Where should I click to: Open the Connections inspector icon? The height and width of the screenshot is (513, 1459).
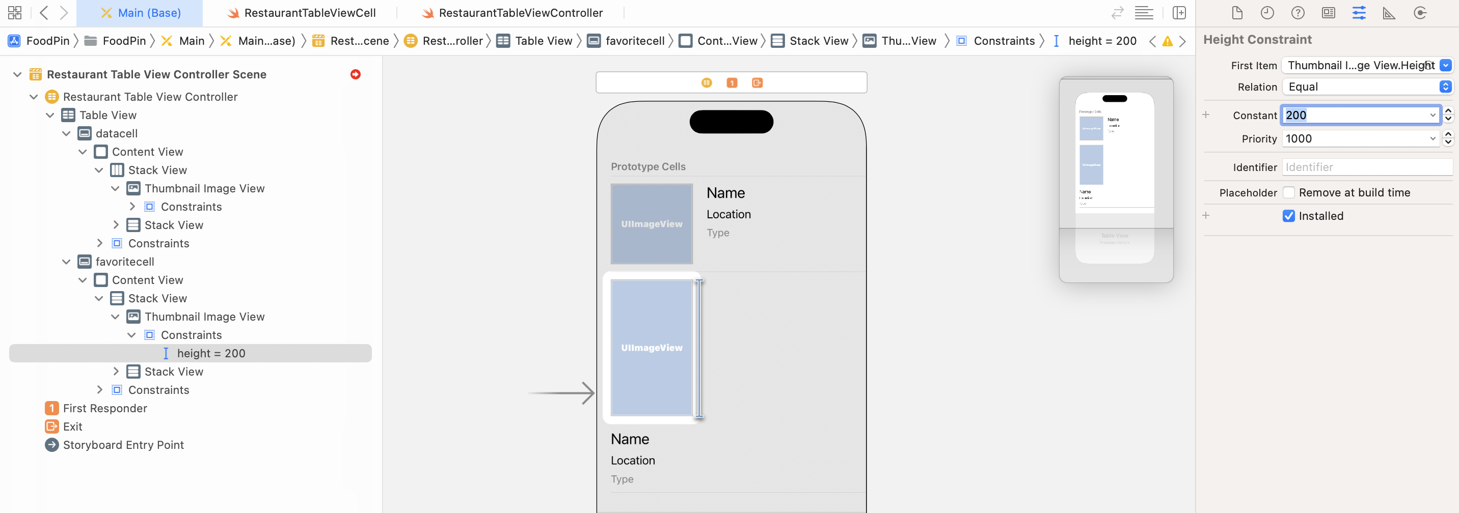[1419, 13]
